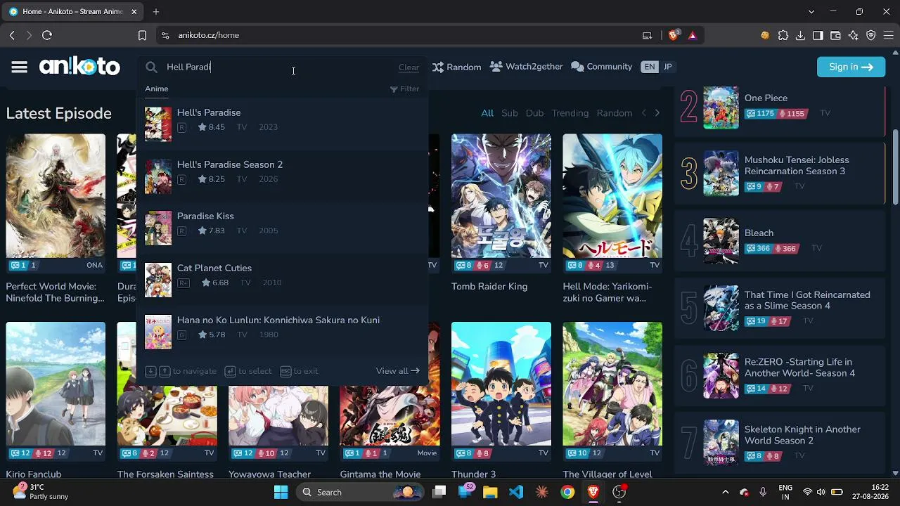This screenshot has width=900, height=506.
Task: Open Thunder 3 thumbnail
Action: [501, 384]
